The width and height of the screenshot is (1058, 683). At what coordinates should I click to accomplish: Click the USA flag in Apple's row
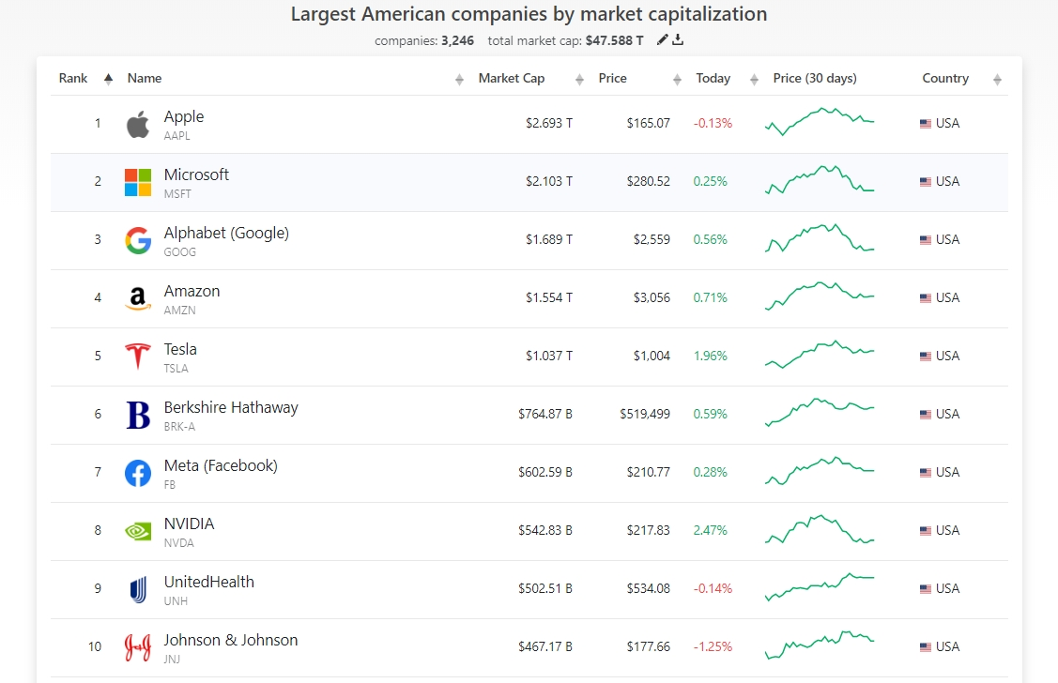(926, 124)
